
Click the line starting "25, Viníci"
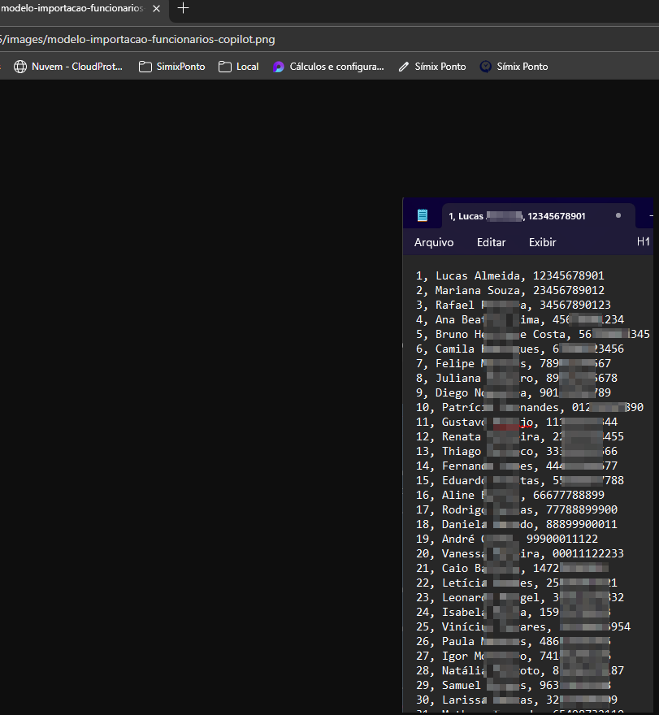tap(523, 626)
